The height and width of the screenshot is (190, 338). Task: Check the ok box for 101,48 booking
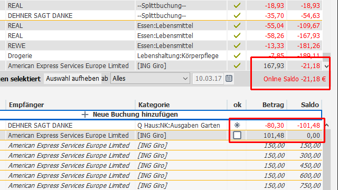click(x=237, y=135)
